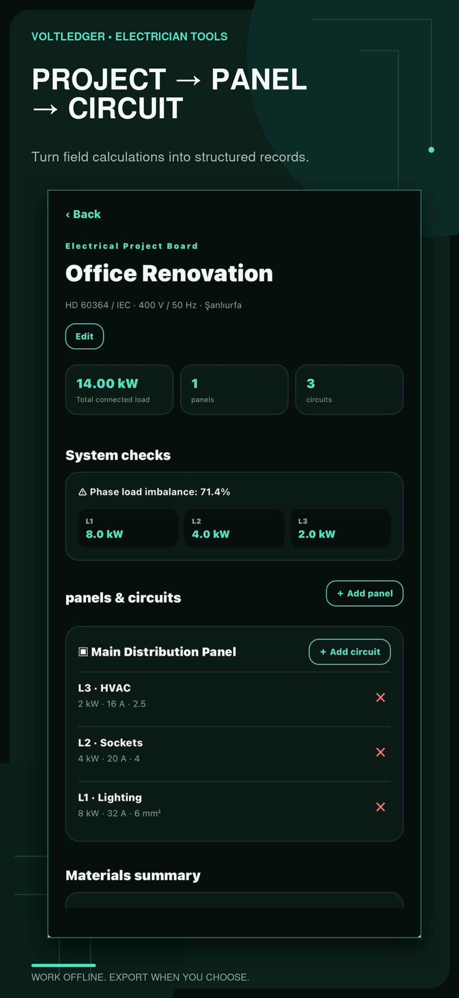Click the panels & circuits heading

point(123,598)
